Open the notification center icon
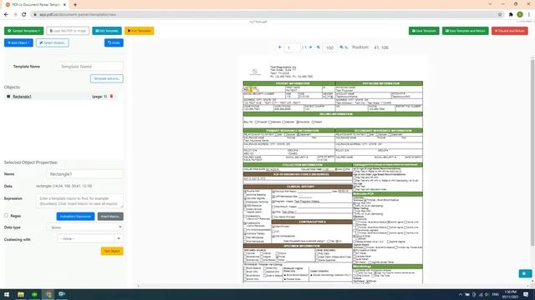Image resolution: width=535 pixels, height=300 pixels. 526,294
